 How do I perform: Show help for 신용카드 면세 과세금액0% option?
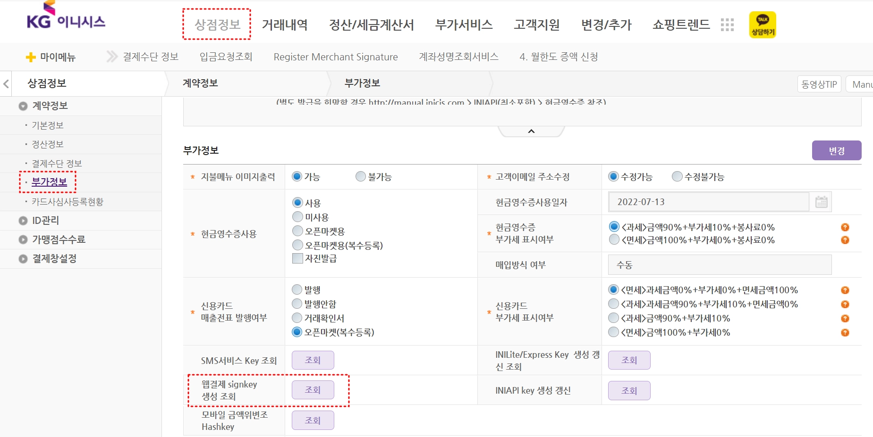(845, 290)
